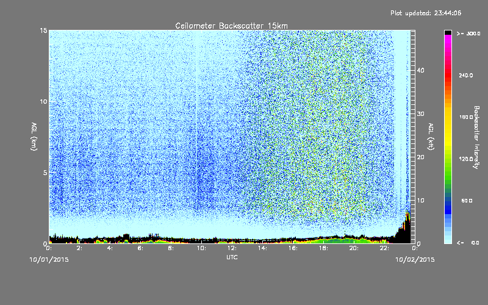The width and height of the screenshot is (488, 305).
Task: Click the '<= 0.0' colorbar minimum label
Action: [x=468, y=243]
